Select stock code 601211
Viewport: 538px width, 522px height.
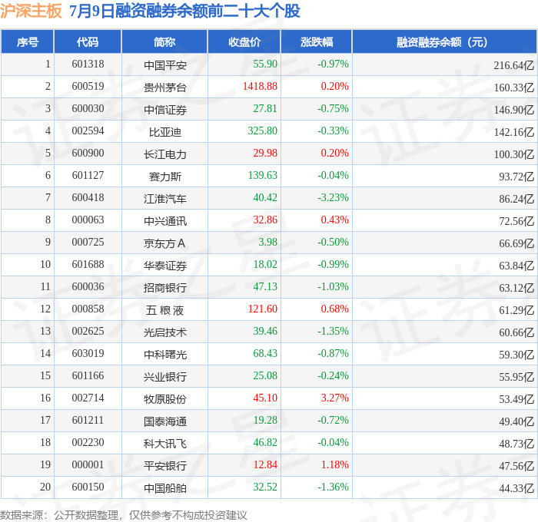pos(88,421)
